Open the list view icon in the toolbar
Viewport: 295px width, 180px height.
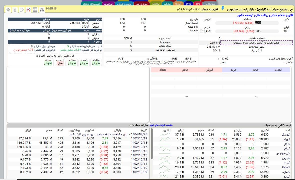coord(35,10)
